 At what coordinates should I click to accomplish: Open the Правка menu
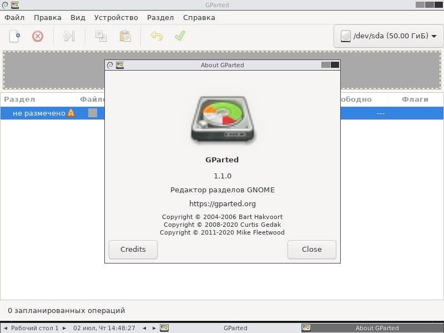coord(48,18)
